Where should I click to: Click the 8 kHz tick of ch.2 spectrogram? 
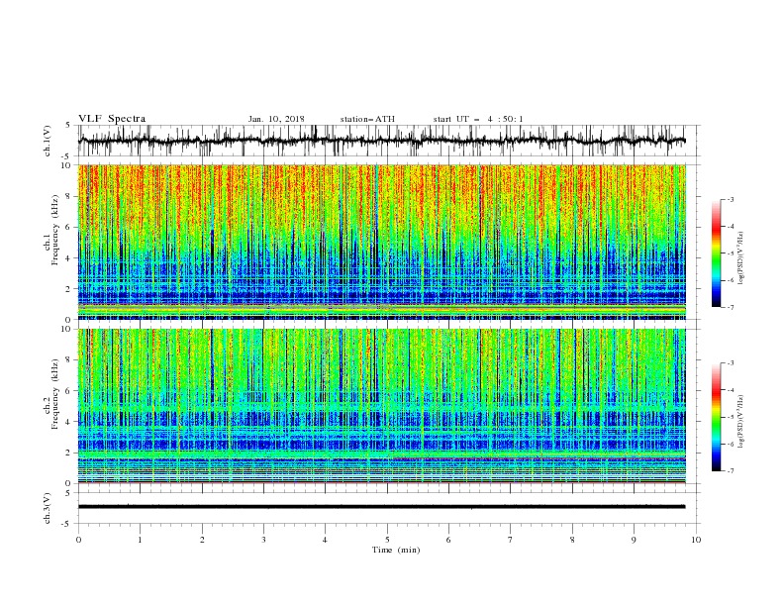click(69, 360)
